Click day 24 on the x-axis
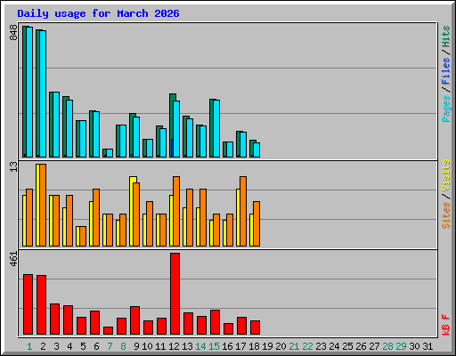456x356 pixels. coord(334,346)
